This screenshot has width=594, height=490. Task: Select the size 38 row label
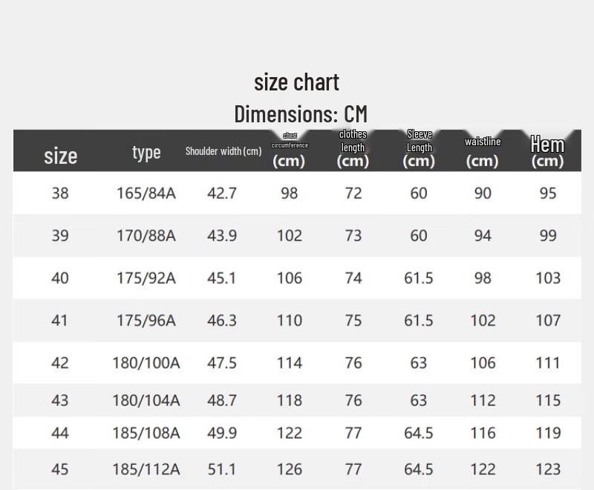pos(60,193)
